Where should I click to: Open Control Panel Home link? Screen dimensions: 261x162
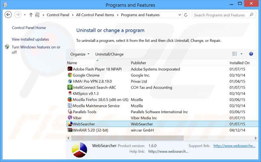coord(29,28)
